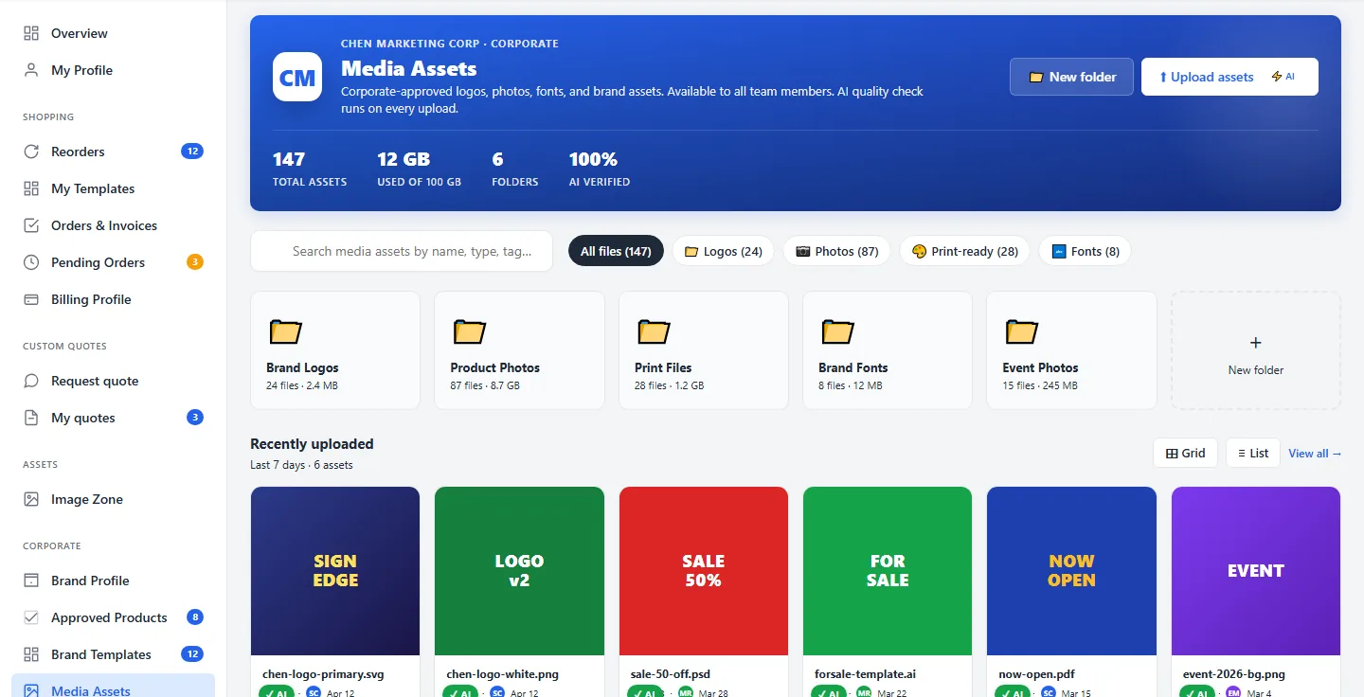Open the SALE 50% thumbnail
Screen dimensions: 1364x697
(704, 570)
